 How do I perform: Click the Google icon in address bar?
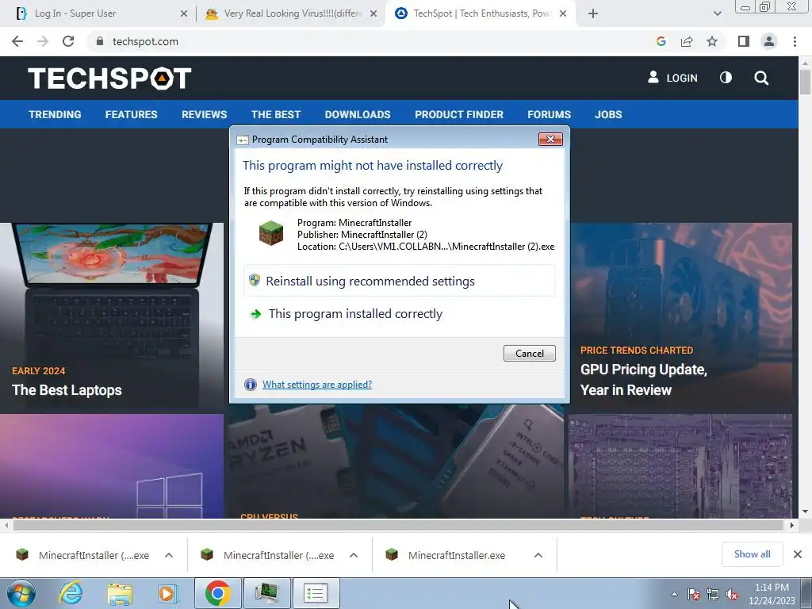coord(661,41)
